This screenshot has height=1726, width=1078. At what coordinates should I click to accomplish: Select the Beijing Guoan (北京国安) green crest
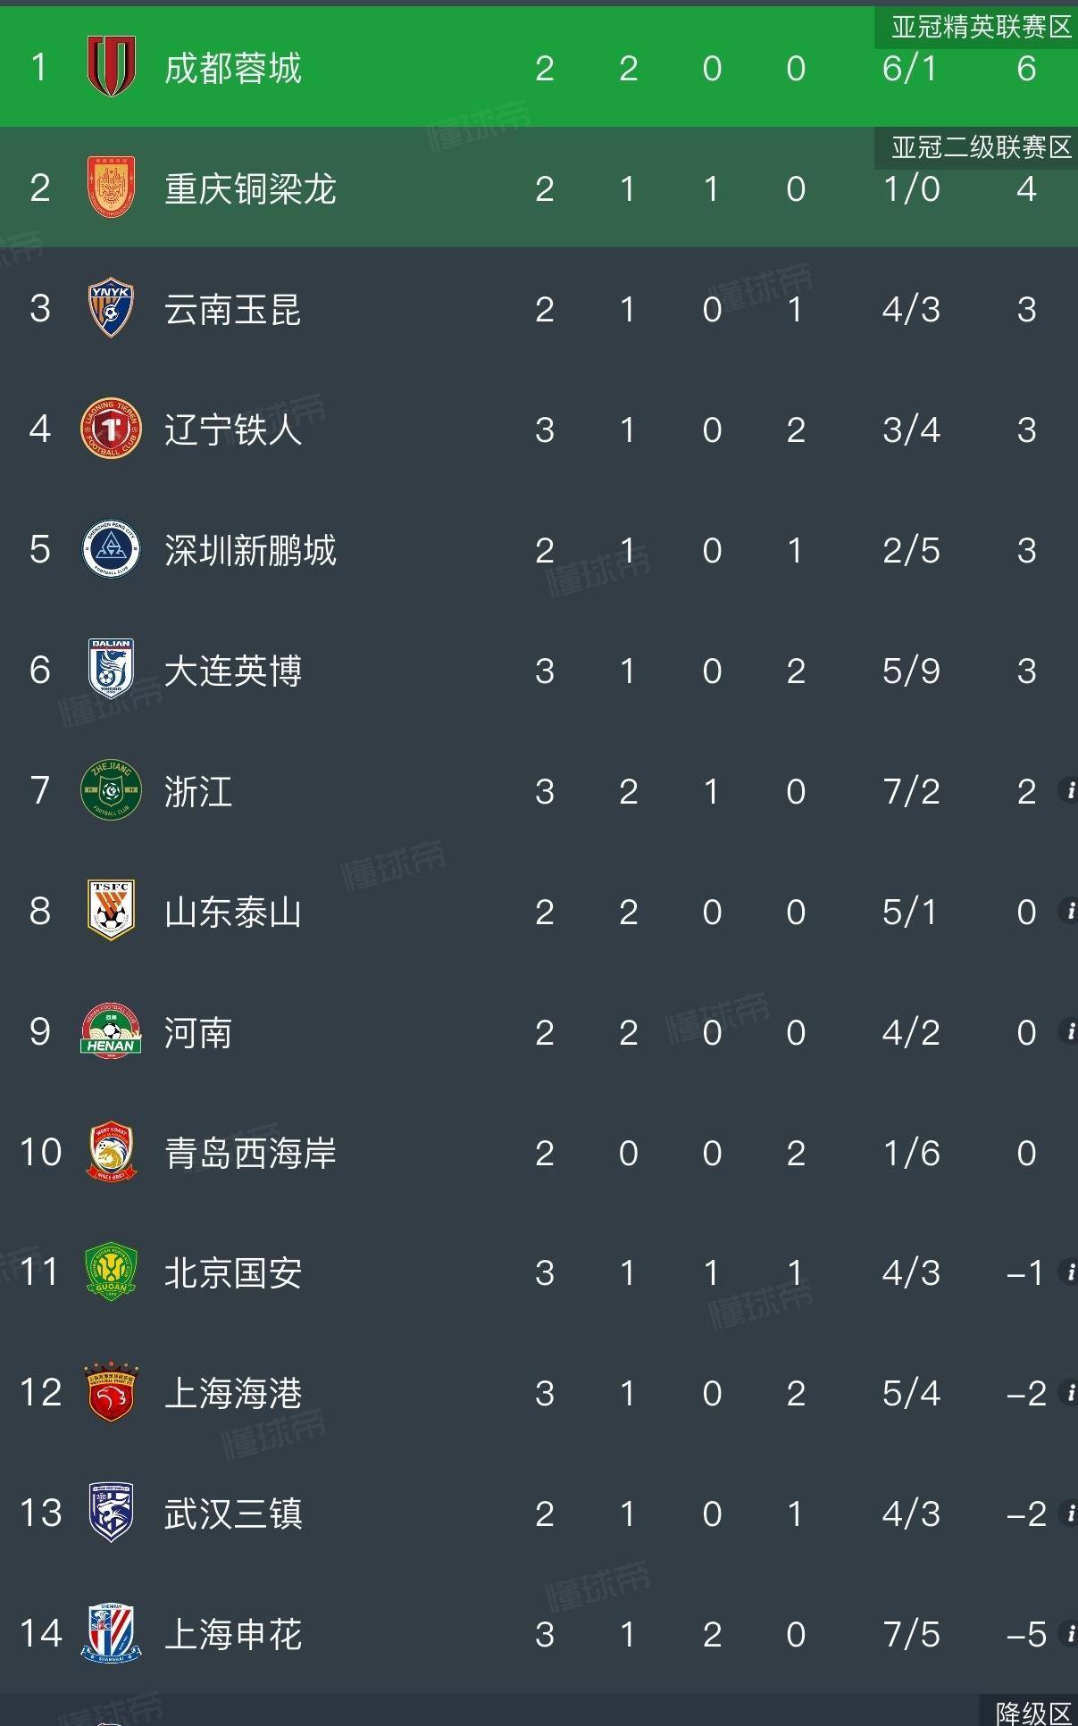point(111,1272)
